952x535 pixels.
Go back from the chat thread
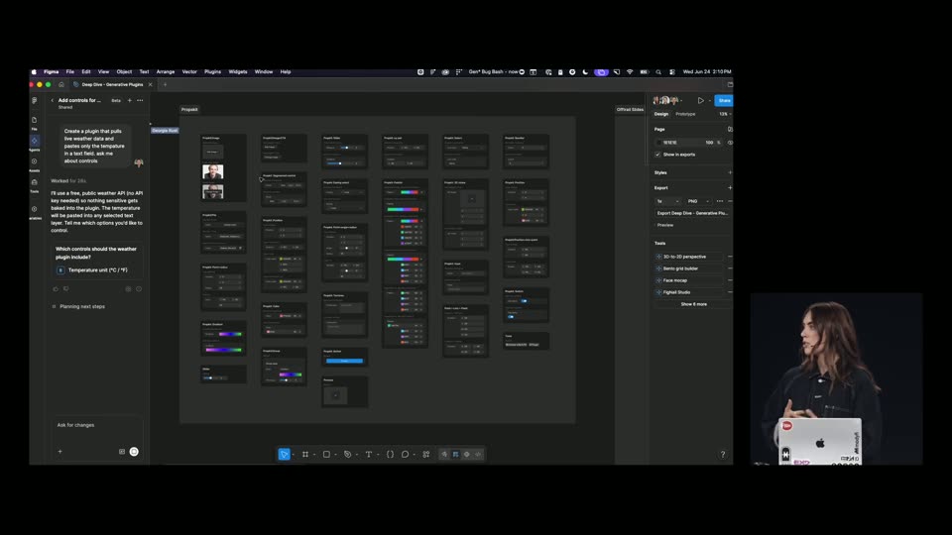click(53, 101)
